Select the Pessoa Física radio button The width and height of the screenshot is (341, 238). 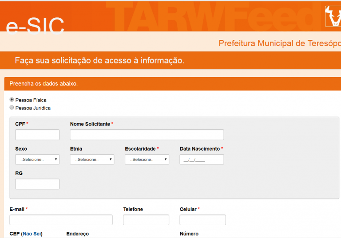(x=12, y=100)
